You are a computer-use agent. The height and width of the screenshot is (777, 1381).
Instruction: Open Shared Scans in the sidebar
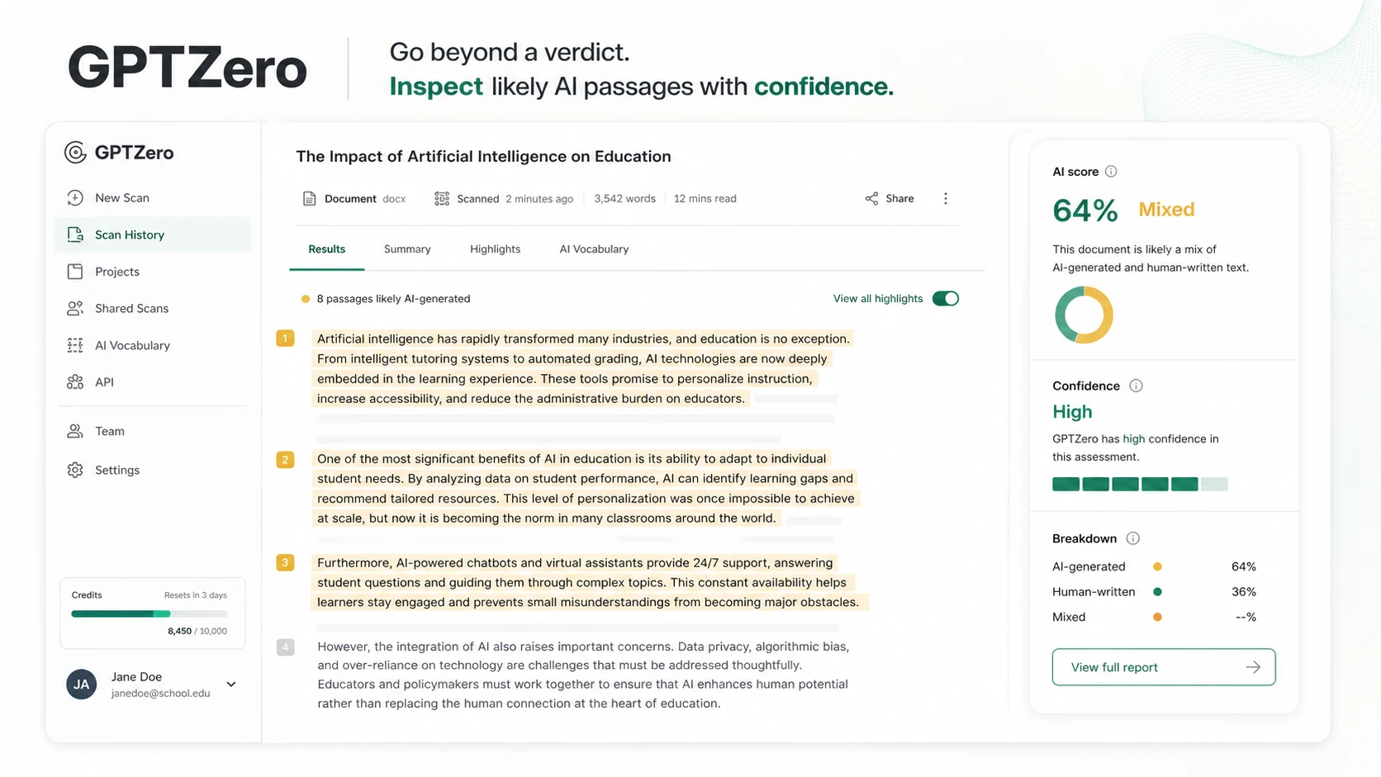tap(153, 308)
